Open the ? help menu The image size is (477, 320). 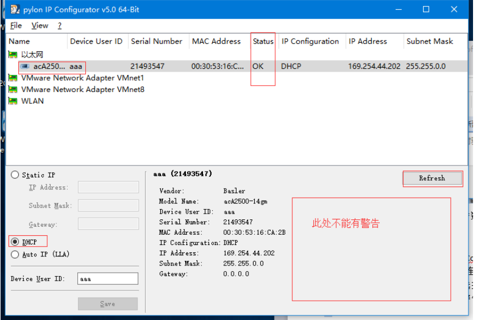click(x=60, y=26)
